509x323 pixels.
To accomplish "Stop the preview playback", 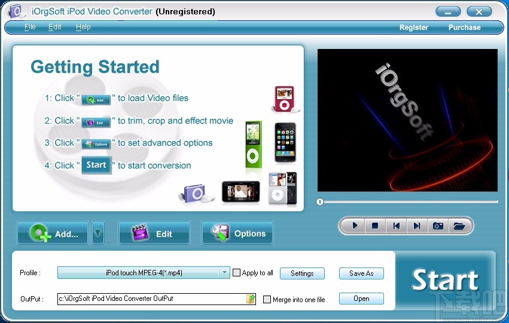I will click(x=375, y=226).
